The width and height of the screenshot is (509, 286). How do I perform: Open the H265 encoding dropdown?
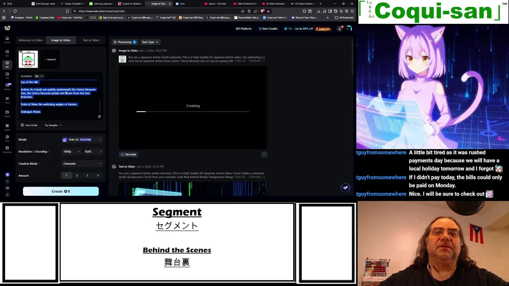93,152
